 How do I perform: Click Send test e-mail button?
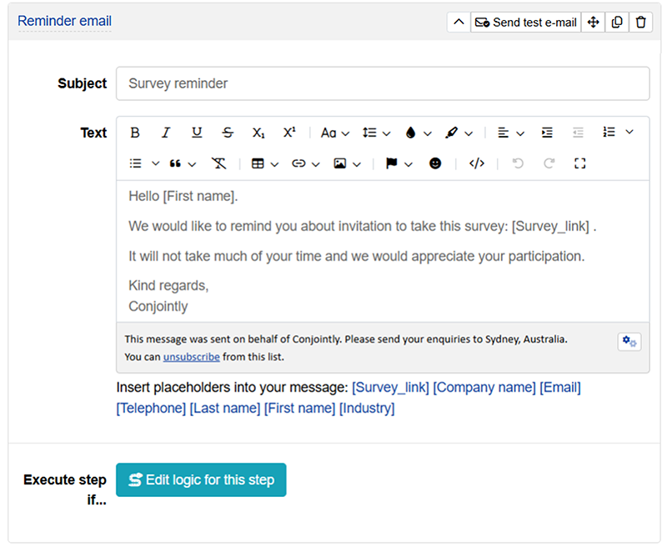[x=526, y=23]
